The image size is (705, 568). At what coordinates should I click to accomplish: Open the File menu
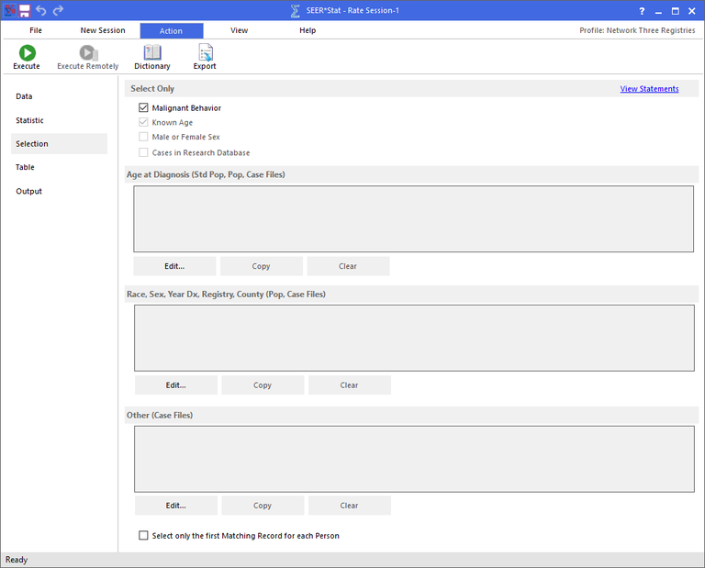[x=36, y=30]
